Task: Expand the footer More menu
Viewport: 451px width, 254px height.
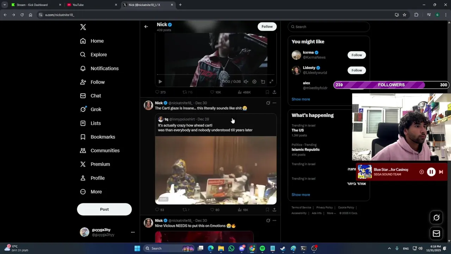Action: [x=331, y=213]
